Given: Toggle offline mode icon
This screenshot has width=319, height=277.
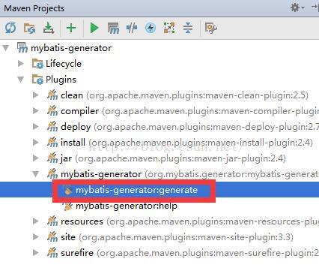Looking at the screenshot, I should point(132,28).
